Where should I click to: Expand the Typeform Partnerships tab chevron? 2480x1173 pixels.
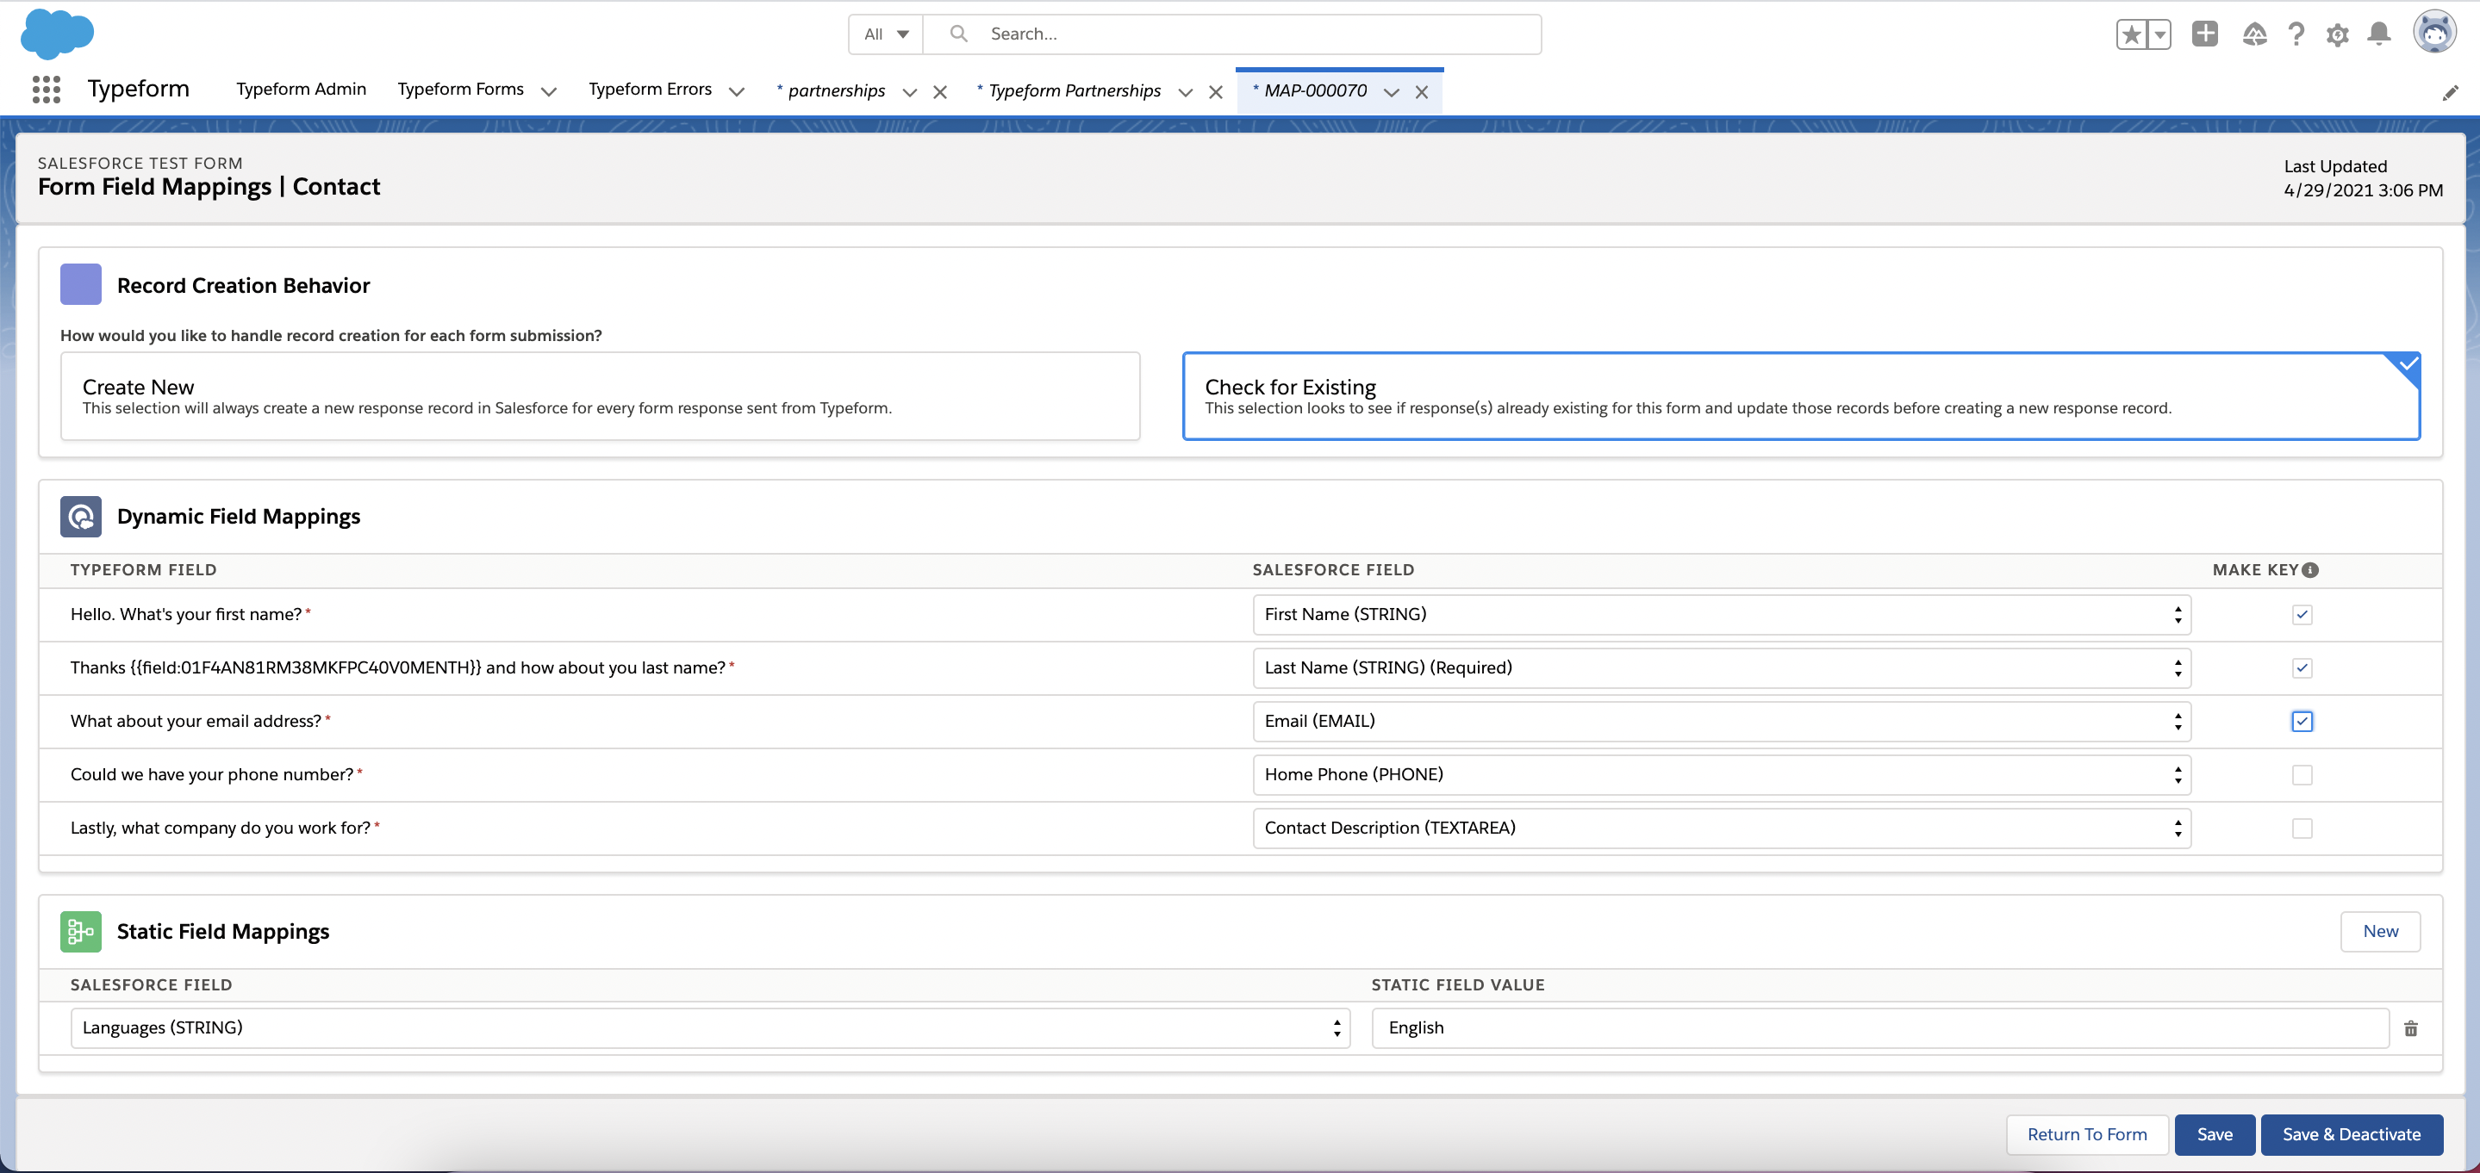1185,92
